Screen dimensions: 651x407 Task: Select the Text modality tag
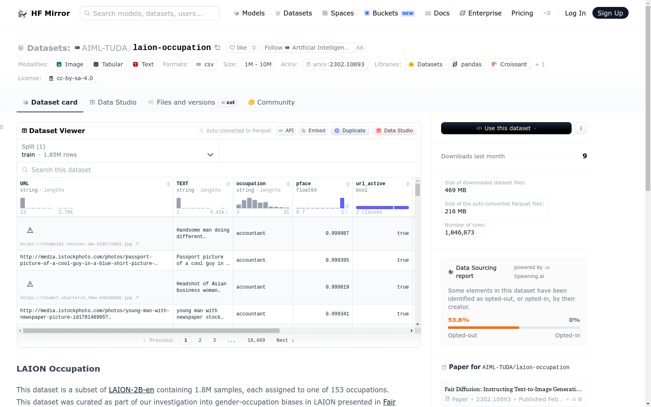click(x=143, y=64)
